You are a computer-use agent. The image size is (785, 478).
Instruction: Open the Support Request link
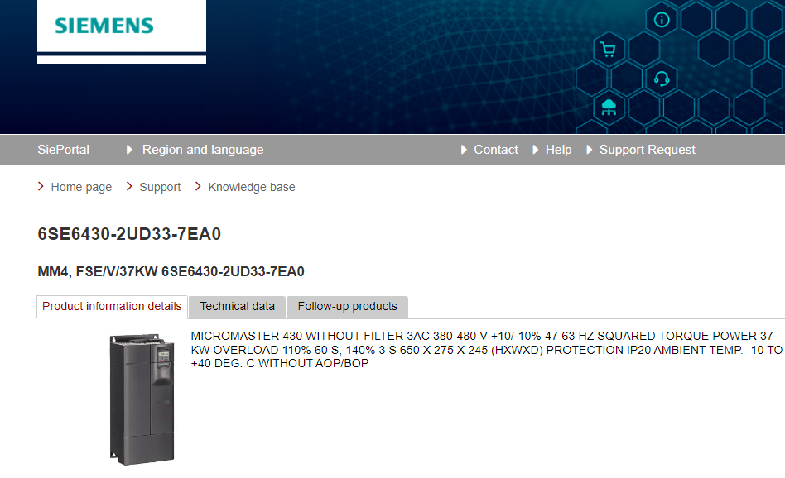pos(647,150)
